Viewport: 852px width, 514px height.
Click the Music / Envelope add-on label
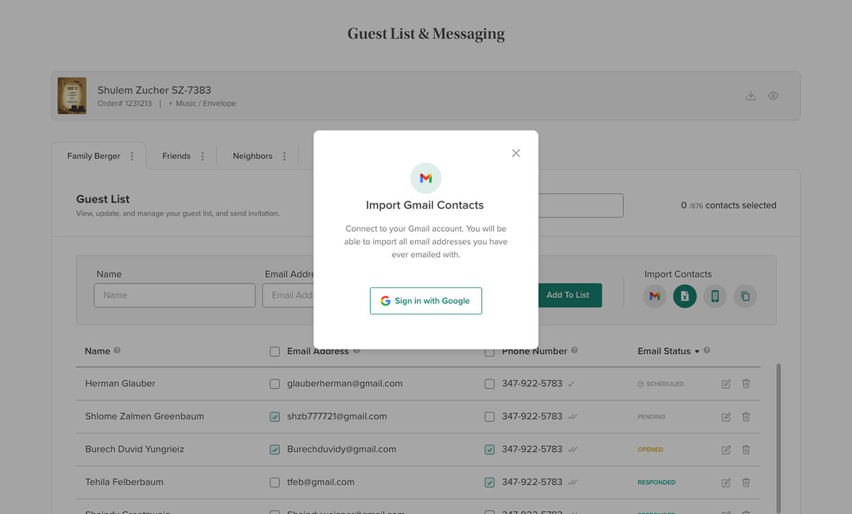[202, 103]
